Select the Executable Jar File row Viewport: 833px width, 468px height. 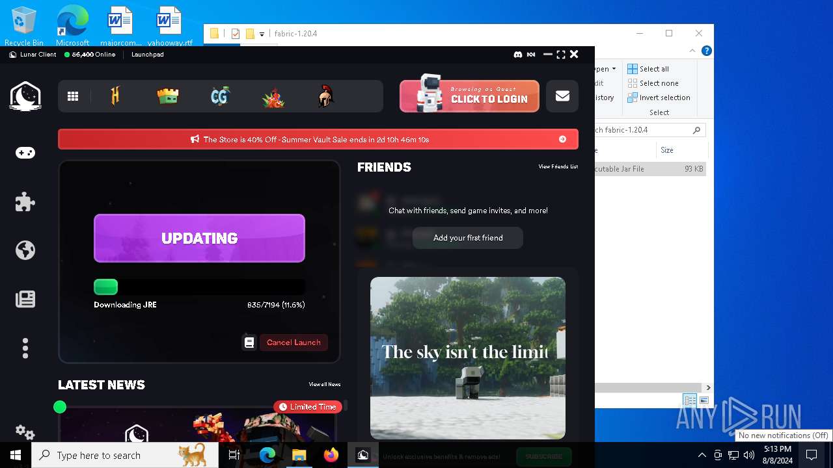point(651,168)
